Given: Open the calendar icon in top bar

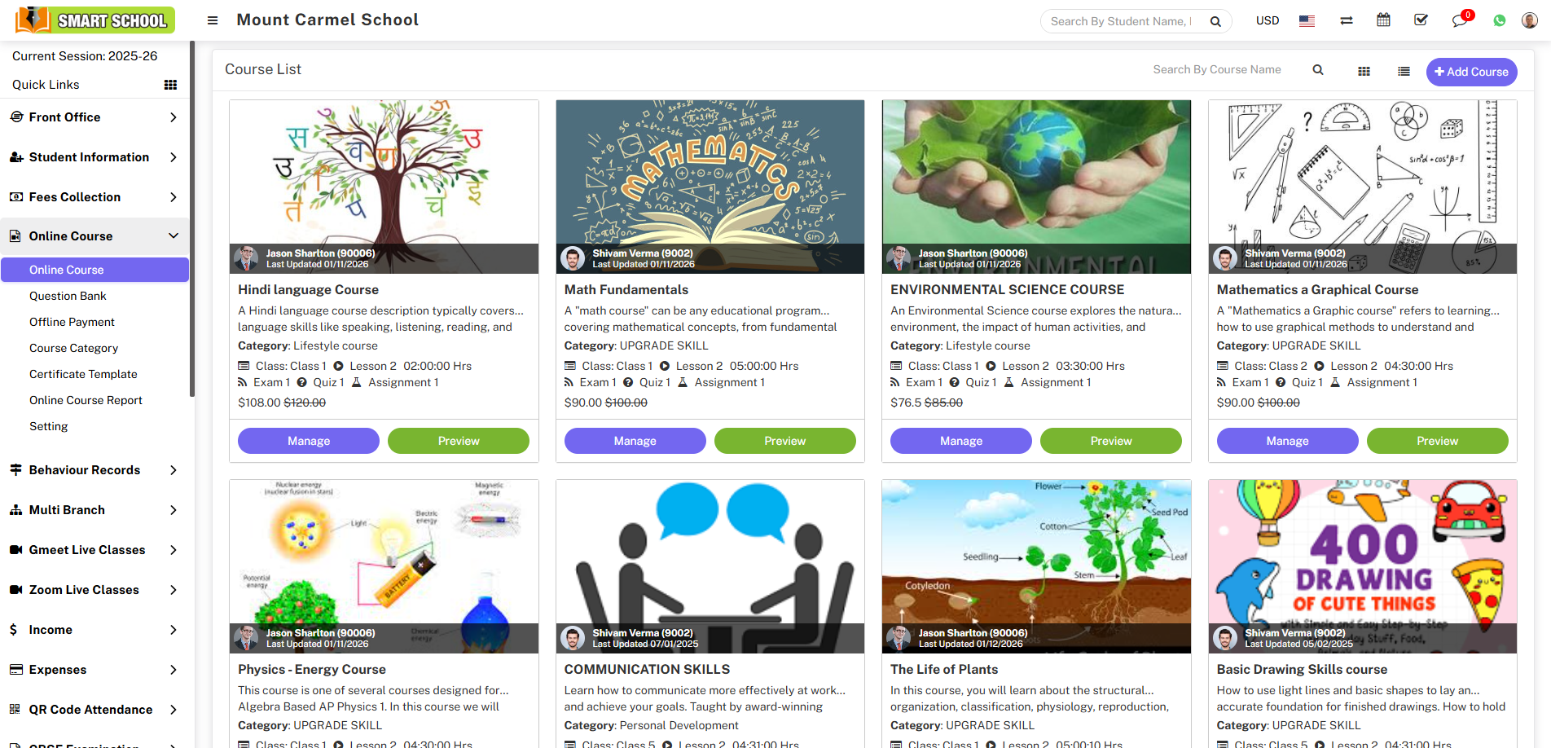Looking at the screenshot, I should pyautogui.click(x=1383, y=20).
